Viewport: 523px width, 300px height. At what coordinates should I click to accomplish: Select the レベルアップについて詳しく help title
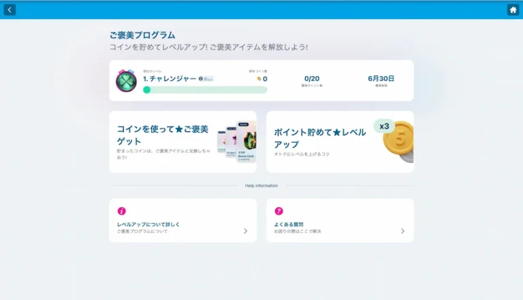coord(148,224)
